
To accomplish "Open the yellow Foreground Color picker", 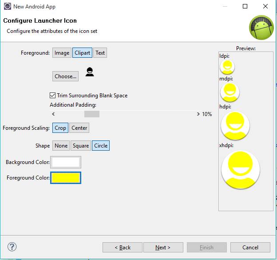I will (x=66, y=178).
